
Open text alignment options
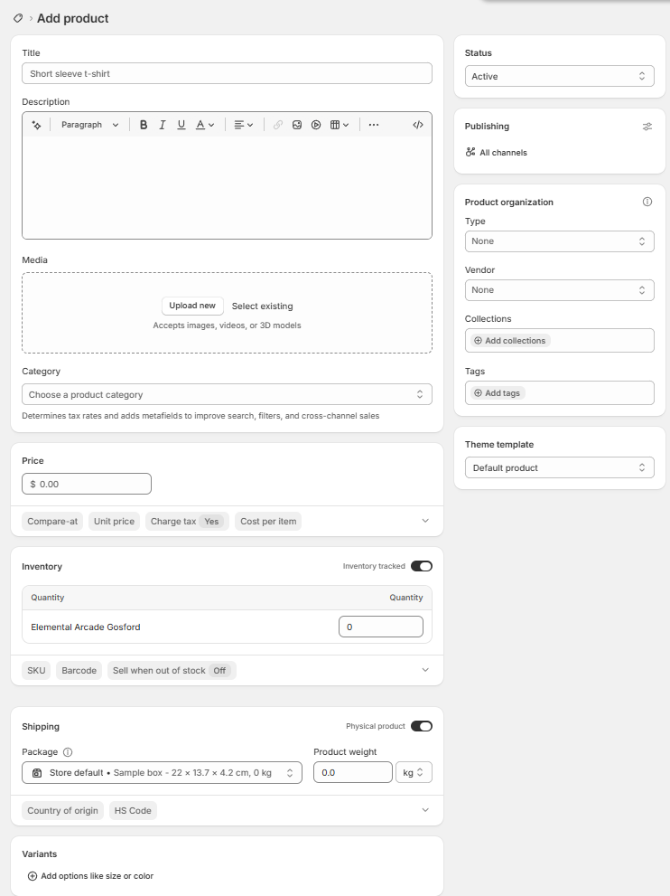244,125
